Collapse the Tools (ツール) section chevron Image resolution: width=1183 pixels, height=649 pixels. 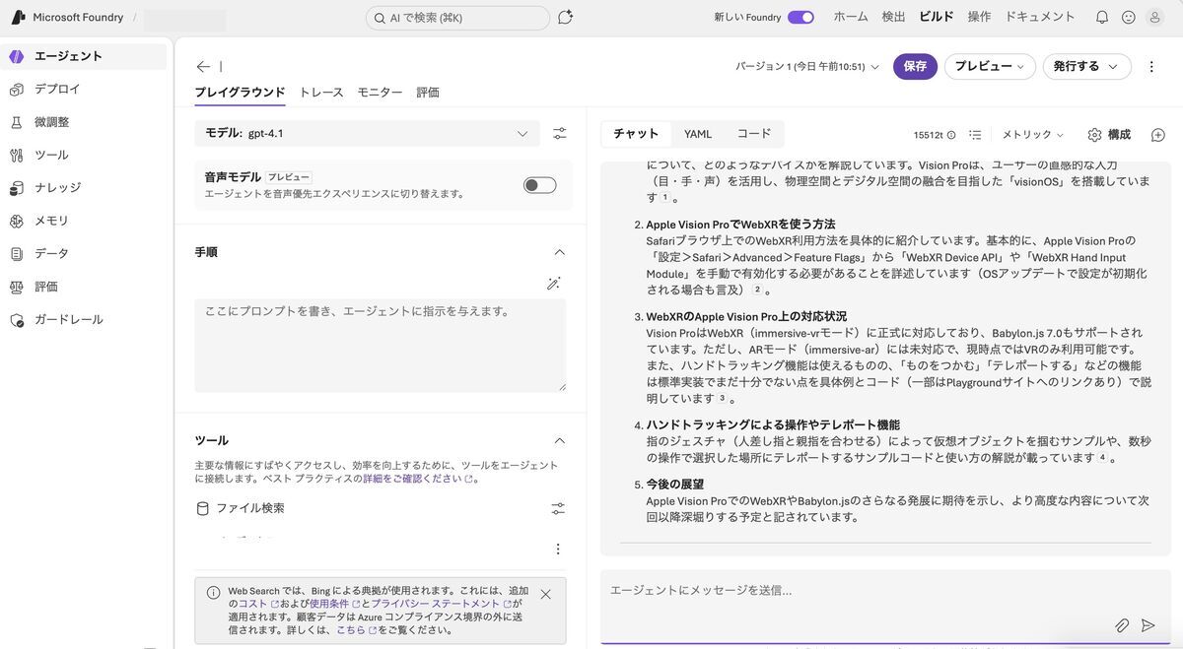(x=560, y=440)
